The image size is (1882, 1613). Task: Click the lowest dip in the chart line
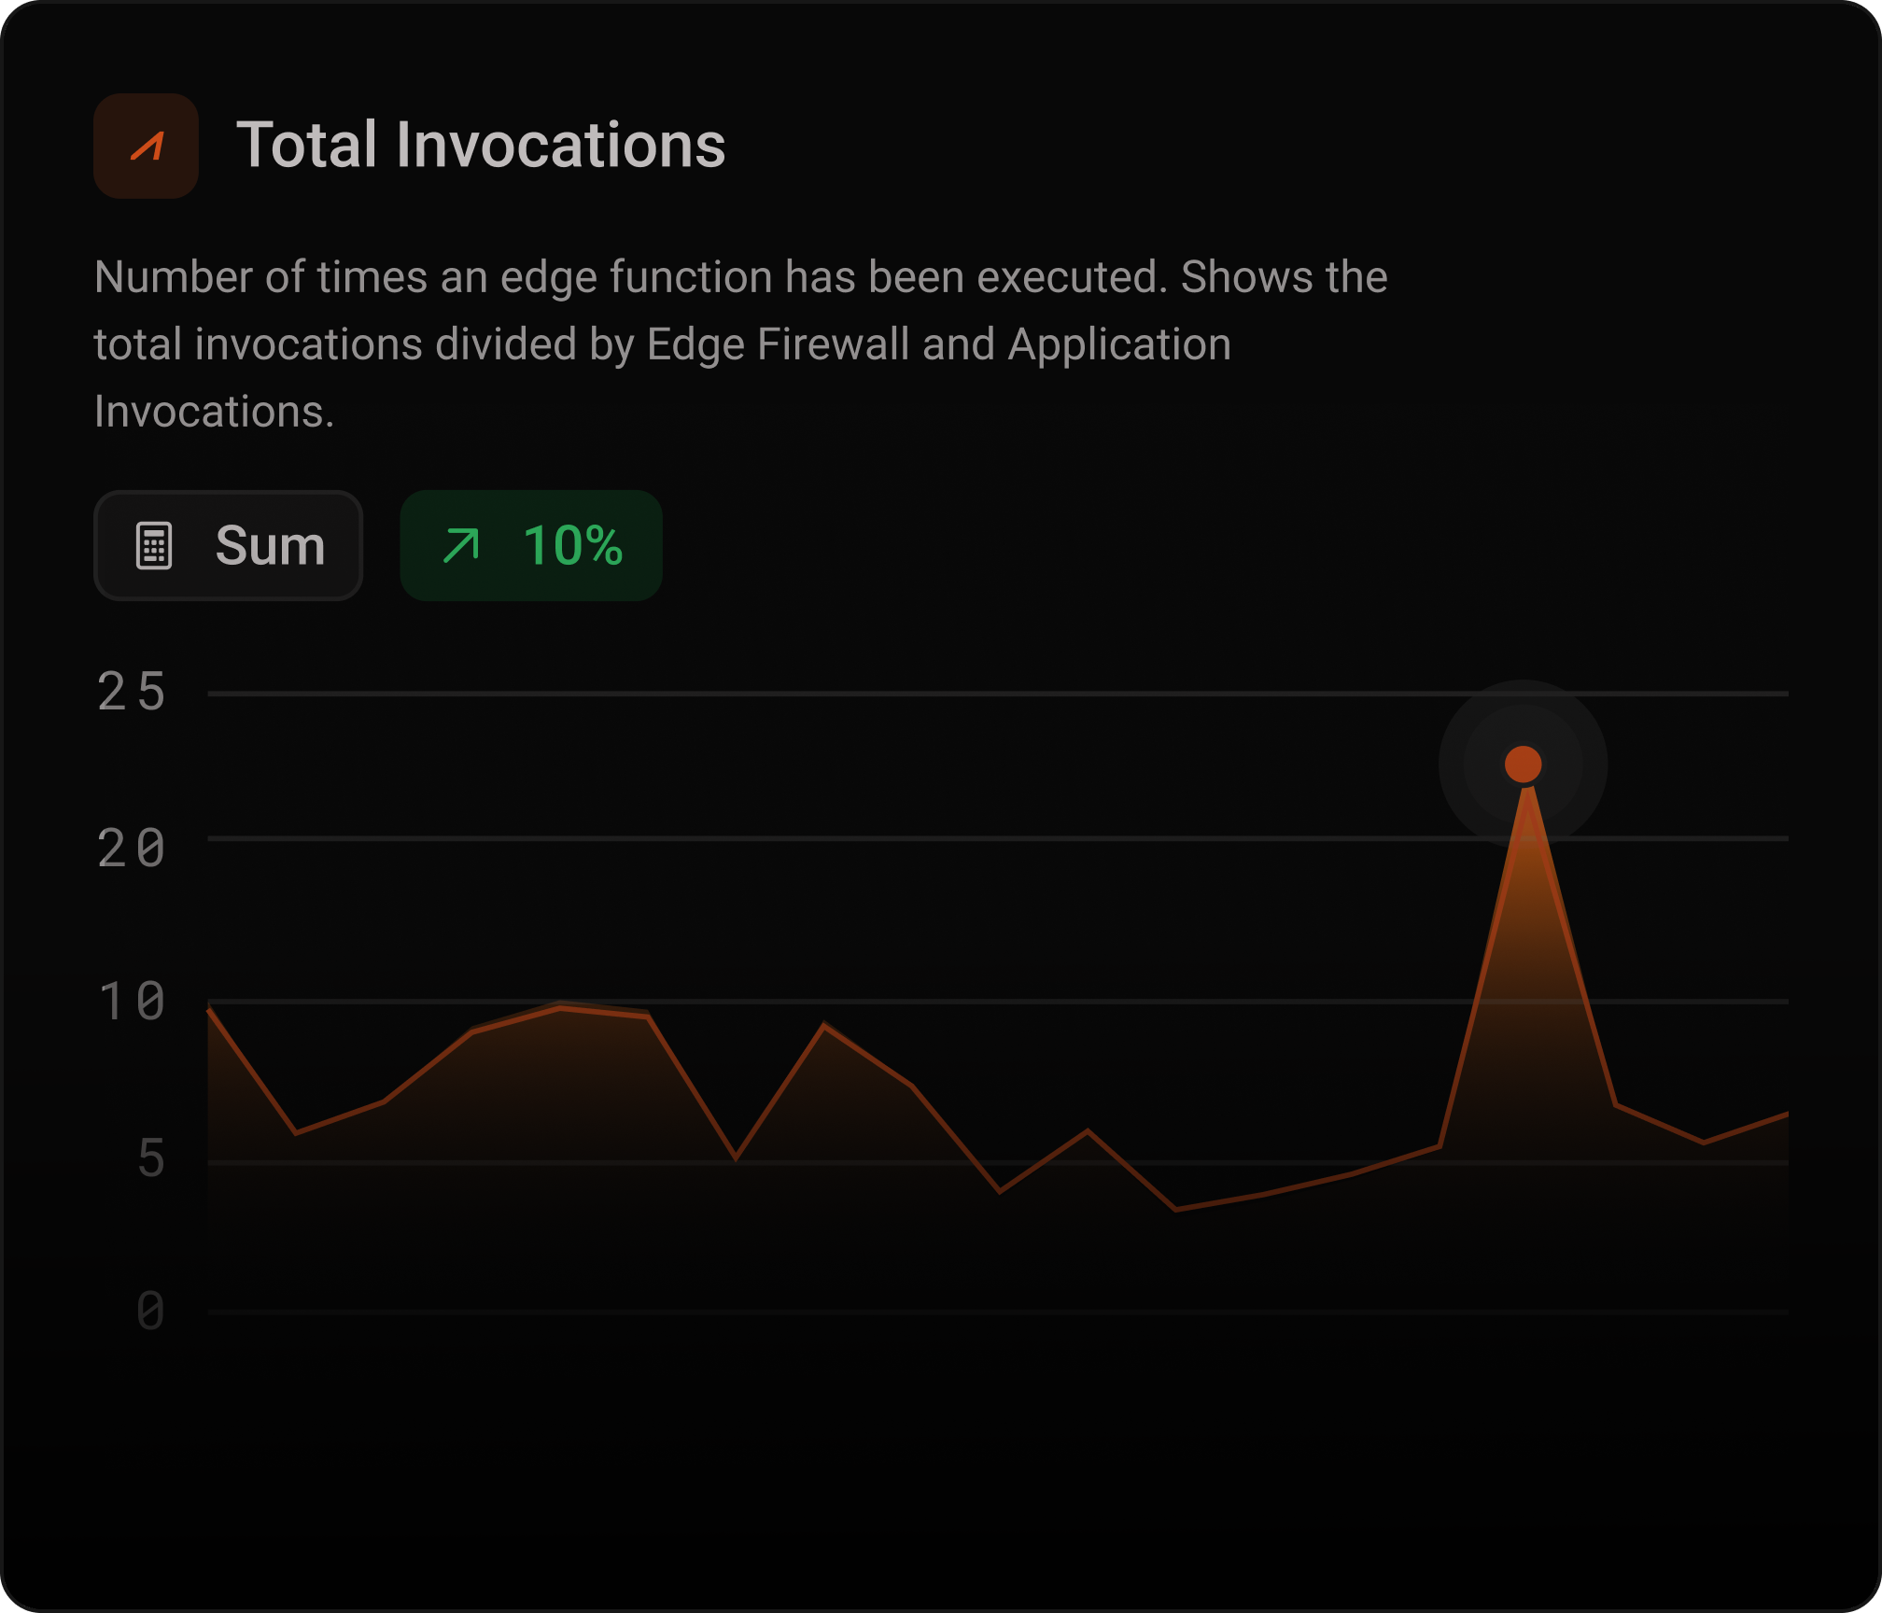pyautogui.click(x=1175, y=1210)
